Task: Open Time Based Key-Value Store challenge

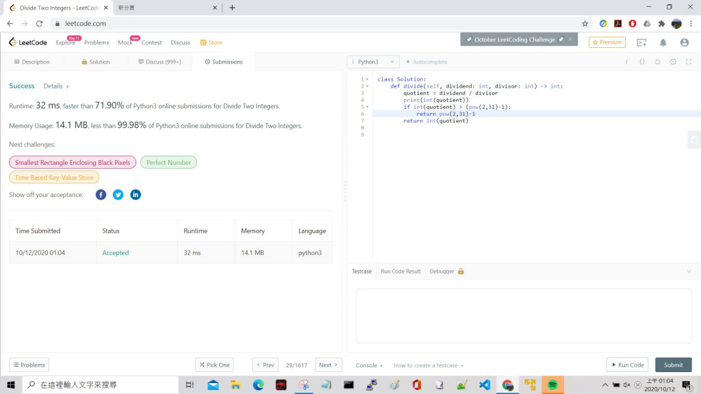Action: tap(54, 178)
